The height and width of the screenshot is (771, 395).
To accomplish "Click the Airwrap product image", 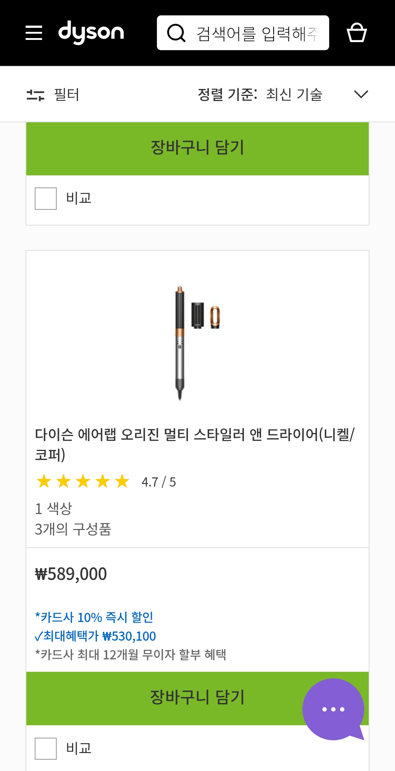I will click(197, 342).
